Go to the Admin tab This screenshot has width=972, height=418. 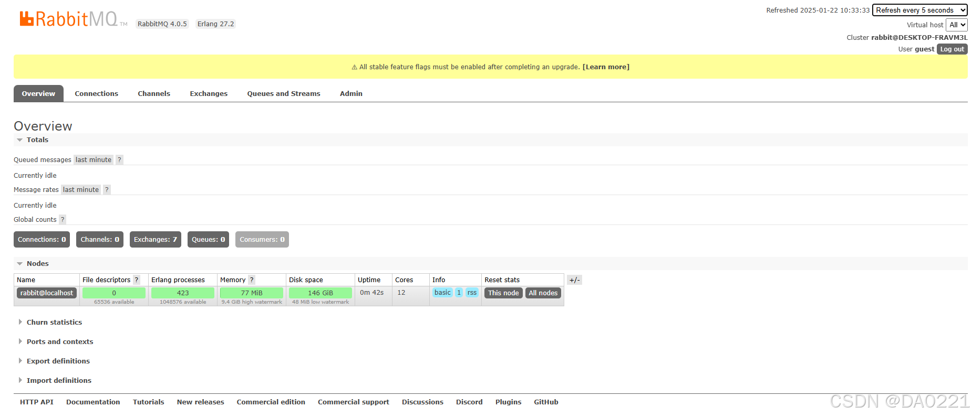coord(351,93)
